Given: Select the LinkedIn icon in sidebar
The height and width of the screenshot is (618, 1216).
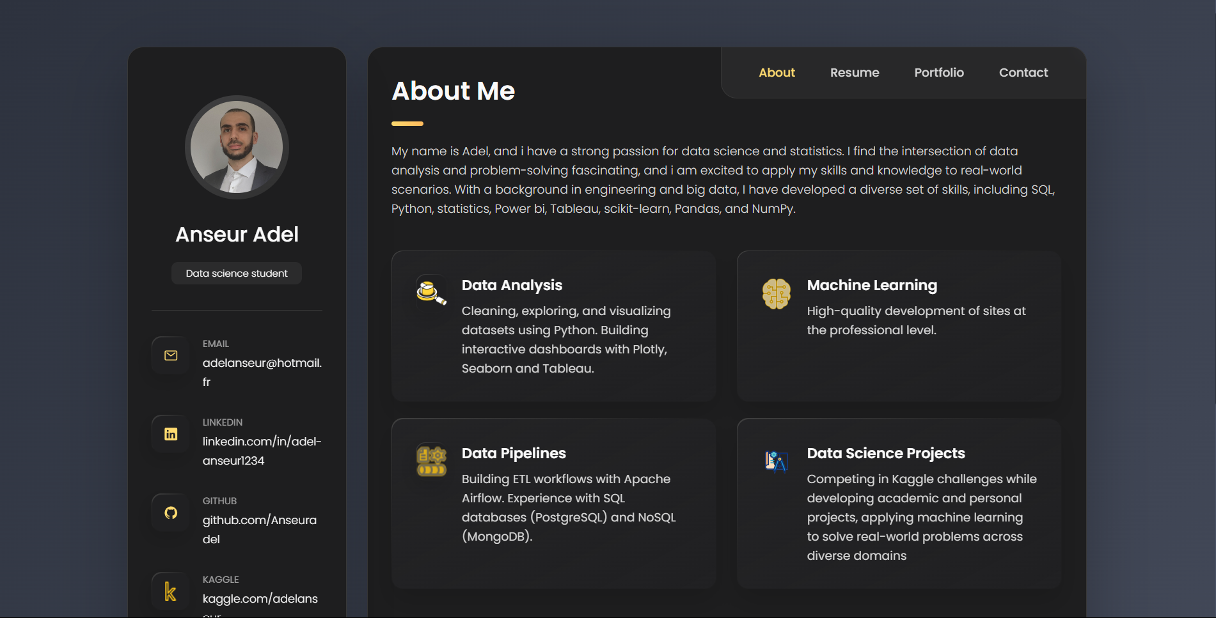Looking at the screenshot, I should tap(170, 434).
